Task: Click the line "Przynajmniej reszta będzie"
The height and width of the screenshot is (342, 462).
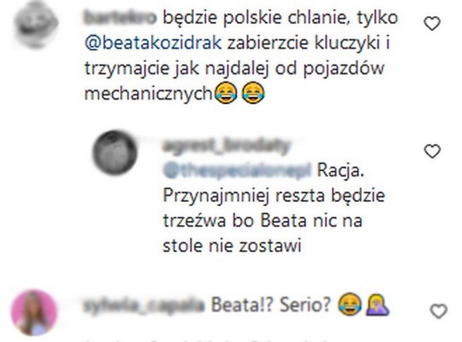Action: pos(274,196)
